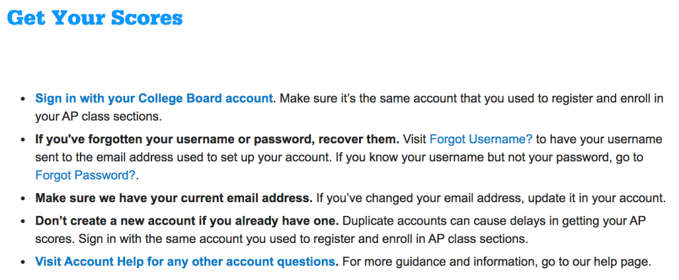The image size is (679, 280).
Task: Visit Account Help for other account questions
Action: coord(185,261)
